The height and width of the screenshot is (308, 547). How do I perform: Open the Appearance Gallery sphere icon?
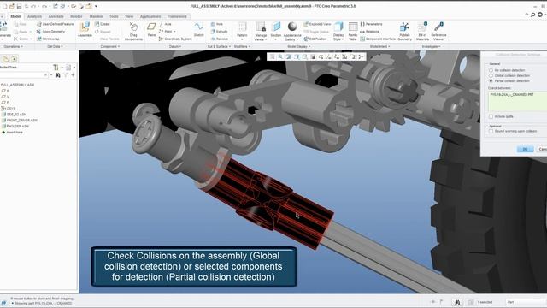pos(292,27)
